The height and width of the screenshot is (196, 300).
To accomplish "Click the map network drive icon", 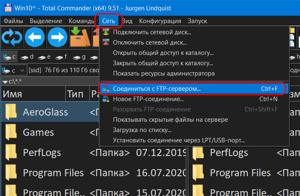I will tap(106, 32).
